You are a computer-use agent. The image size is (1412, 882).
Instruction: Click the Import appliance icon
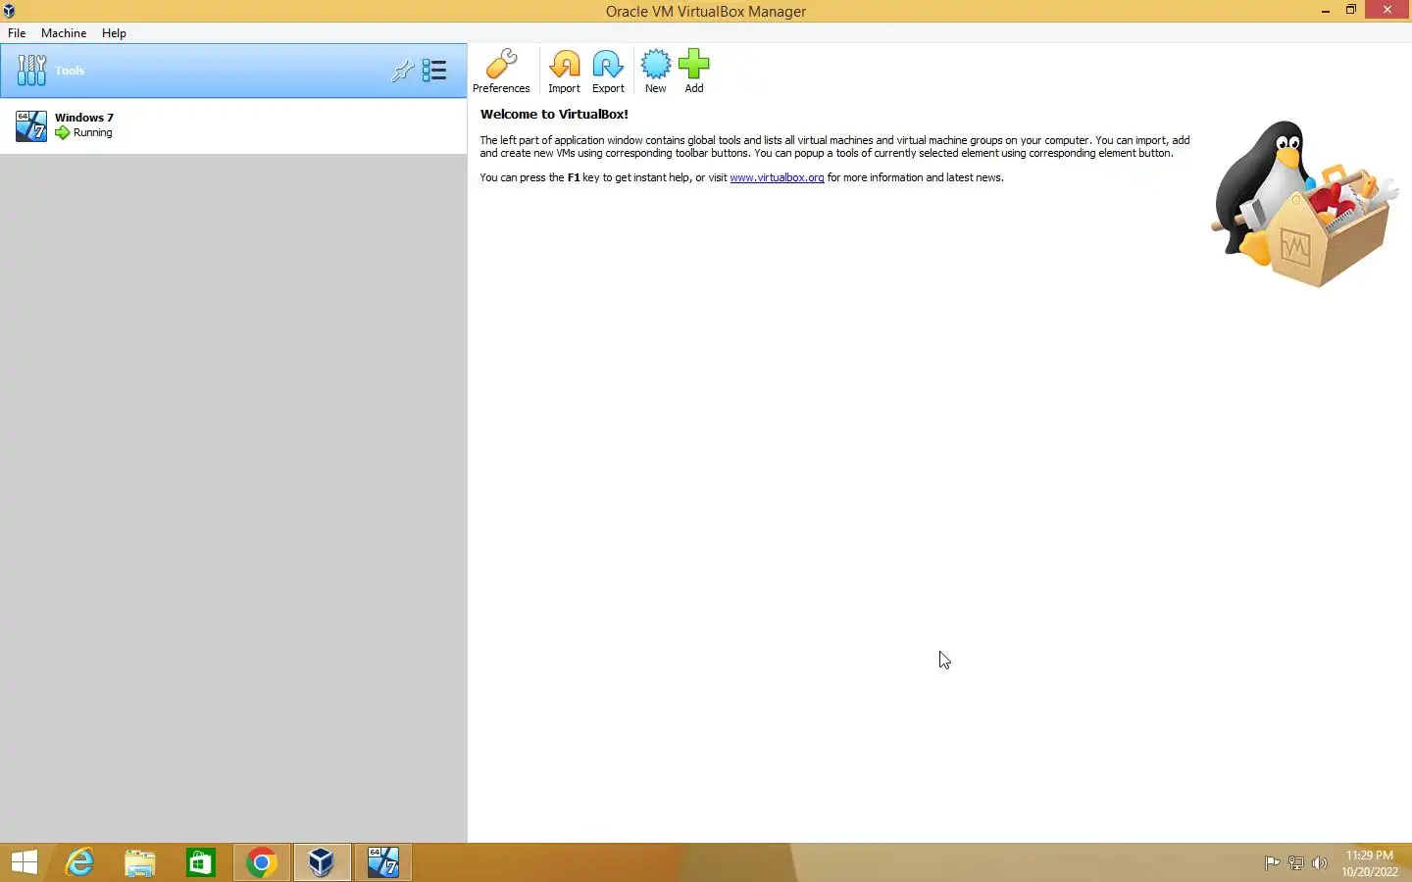[564, 71]
